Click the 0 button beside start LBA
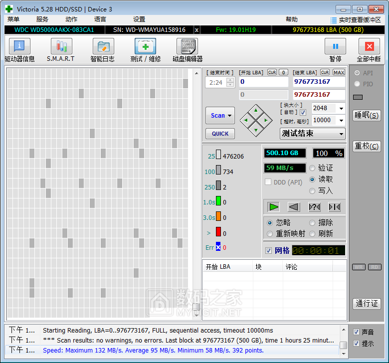The height and width of the screenshot is (363, 389). [x=283, y=72]
